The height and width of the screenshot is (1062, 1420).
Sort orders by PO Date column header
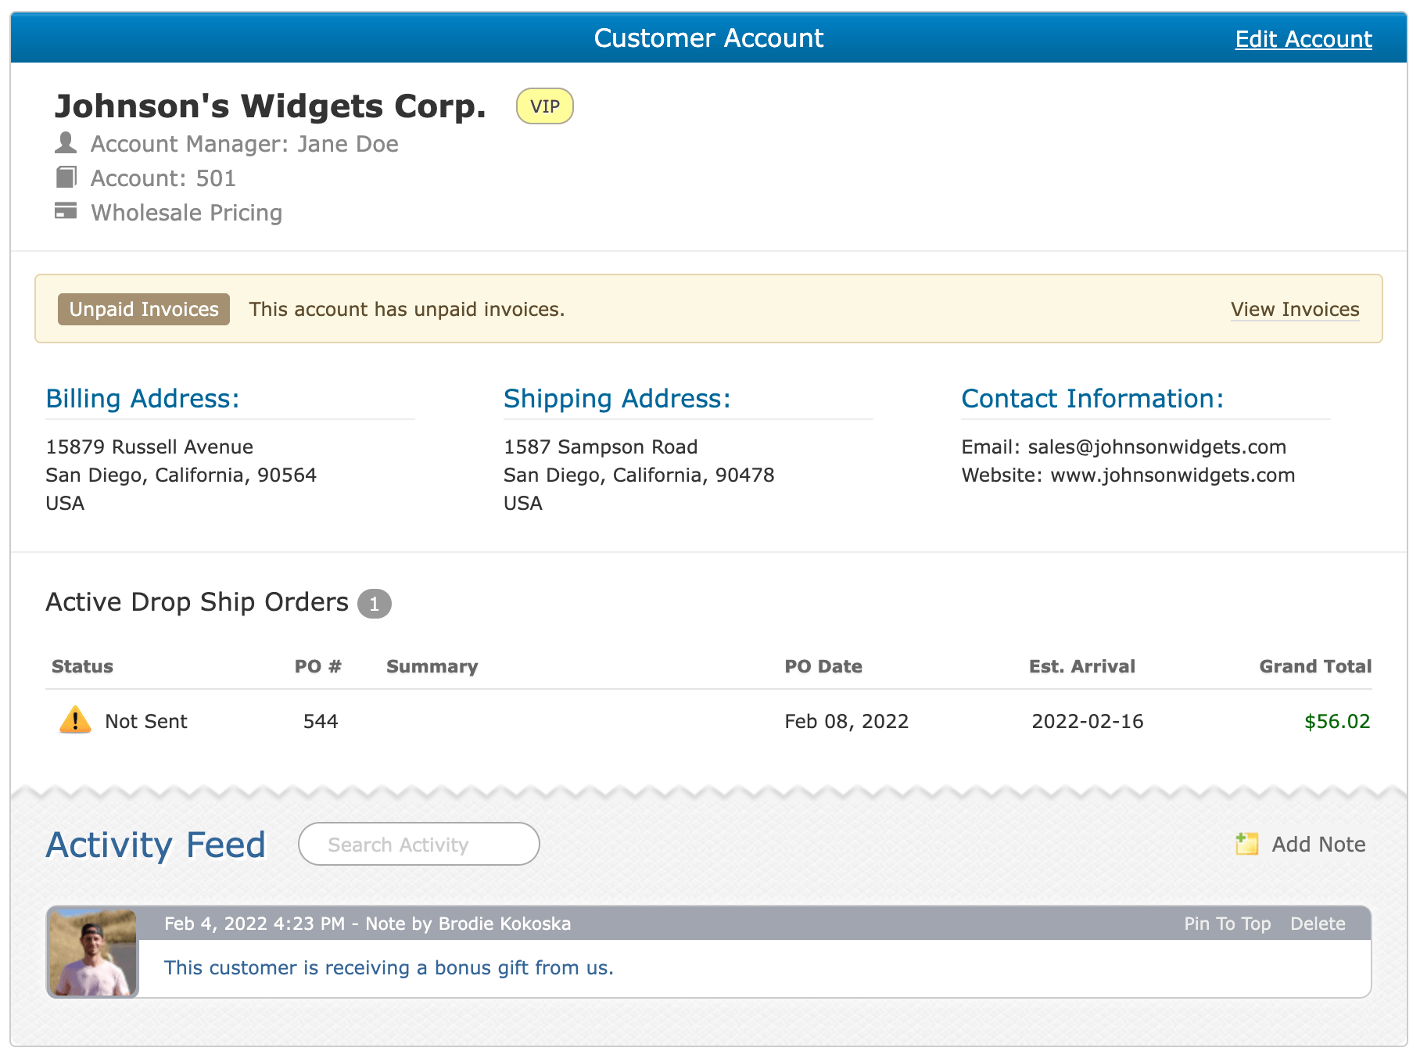823,666
